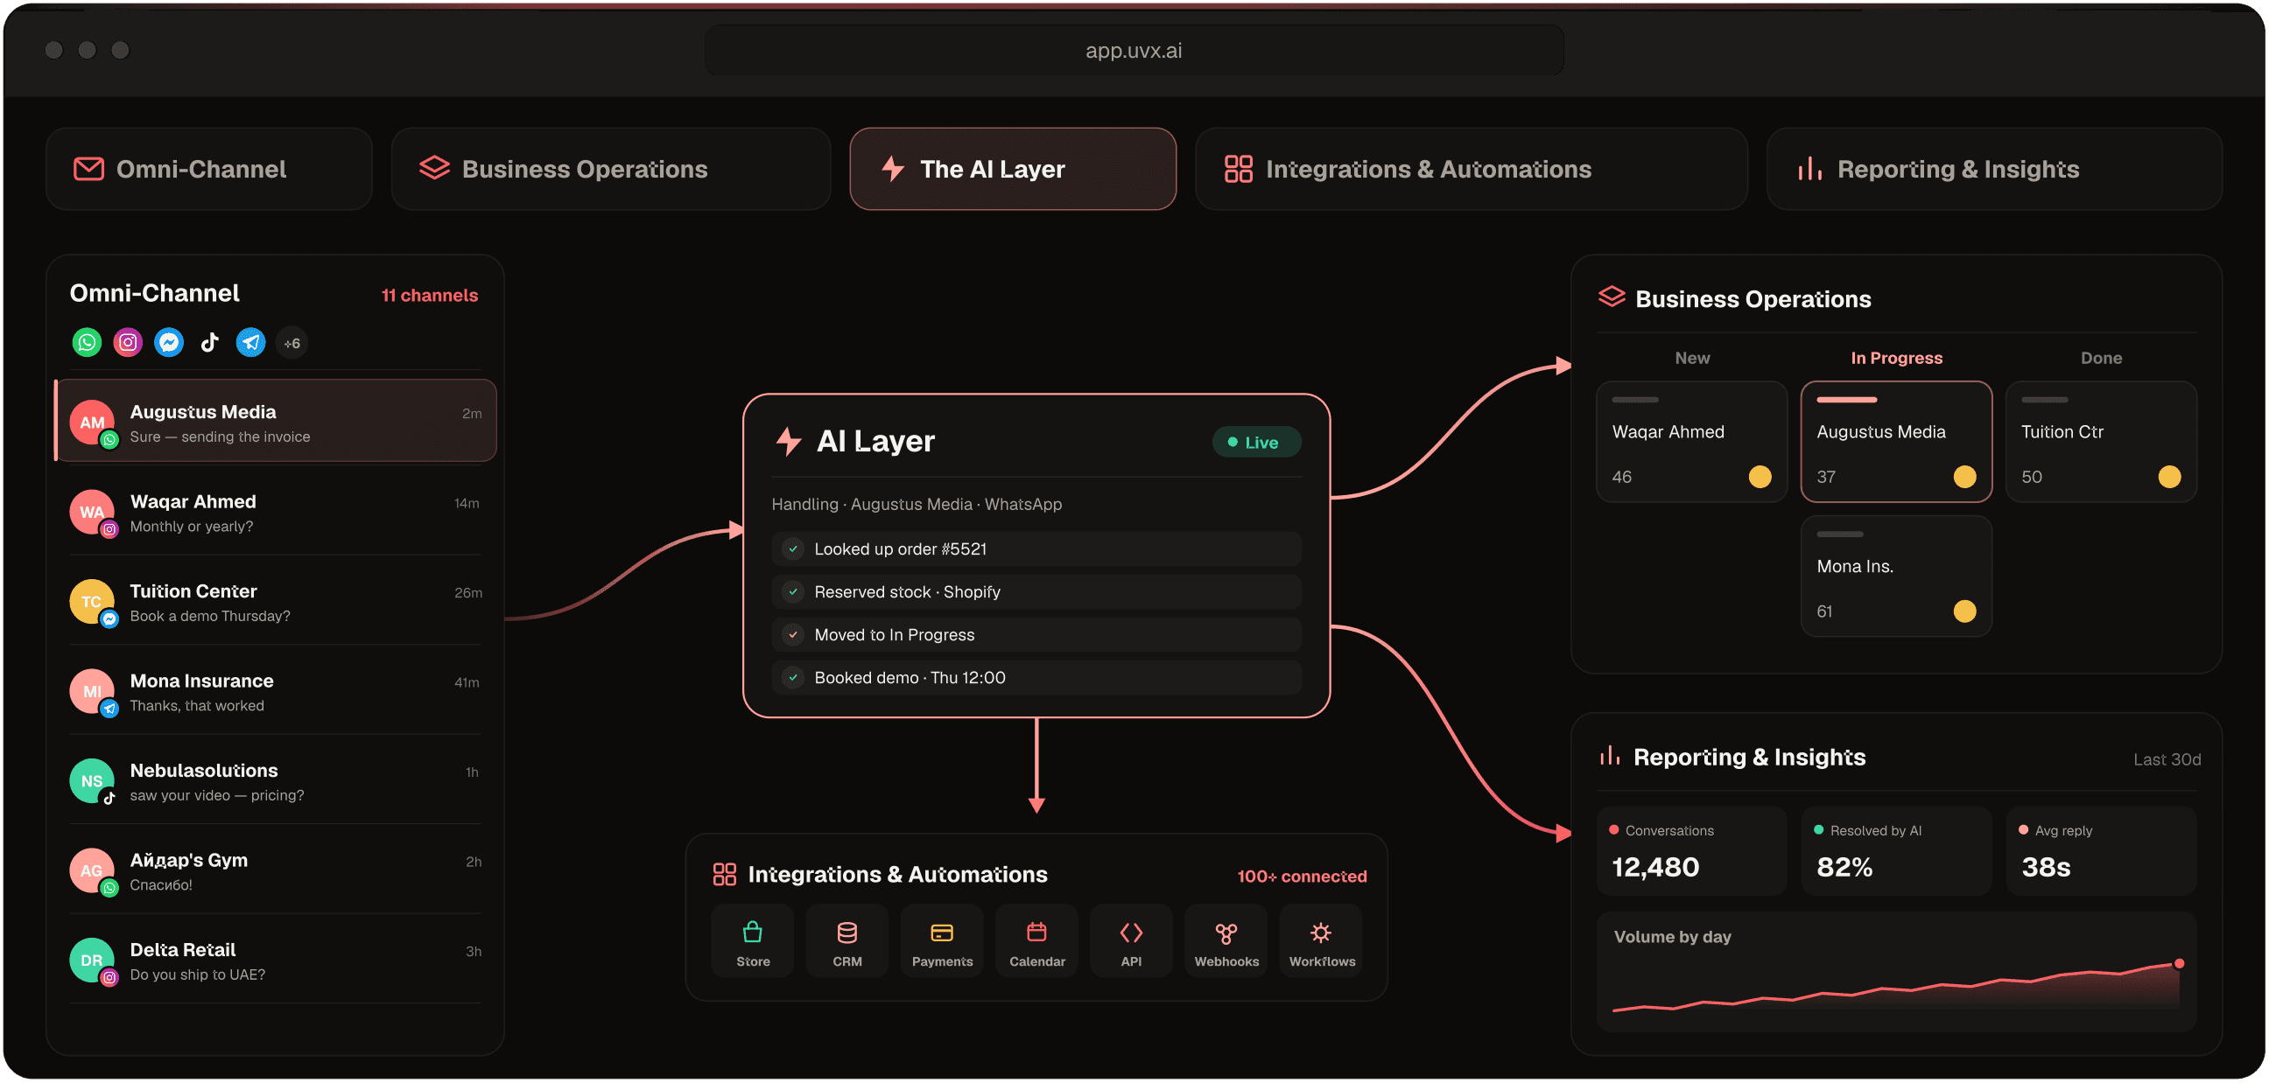Click the AG avatar of Айдар's Gym
This screenshot has height=1083, width=2269.
coord(93,871)
